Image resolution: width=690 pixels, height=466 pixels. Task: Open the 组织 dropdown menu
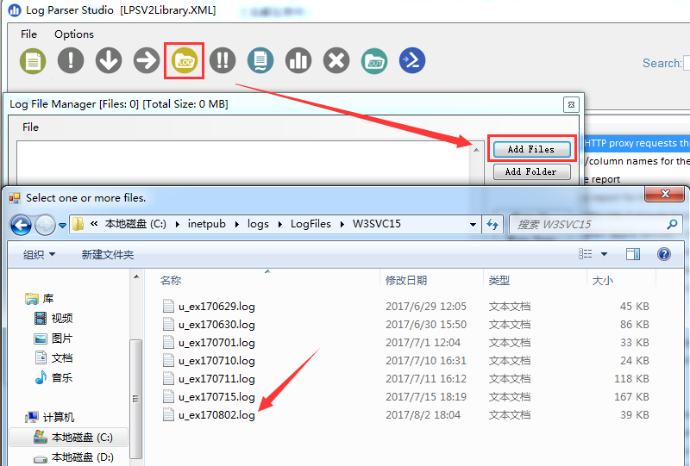39,255
